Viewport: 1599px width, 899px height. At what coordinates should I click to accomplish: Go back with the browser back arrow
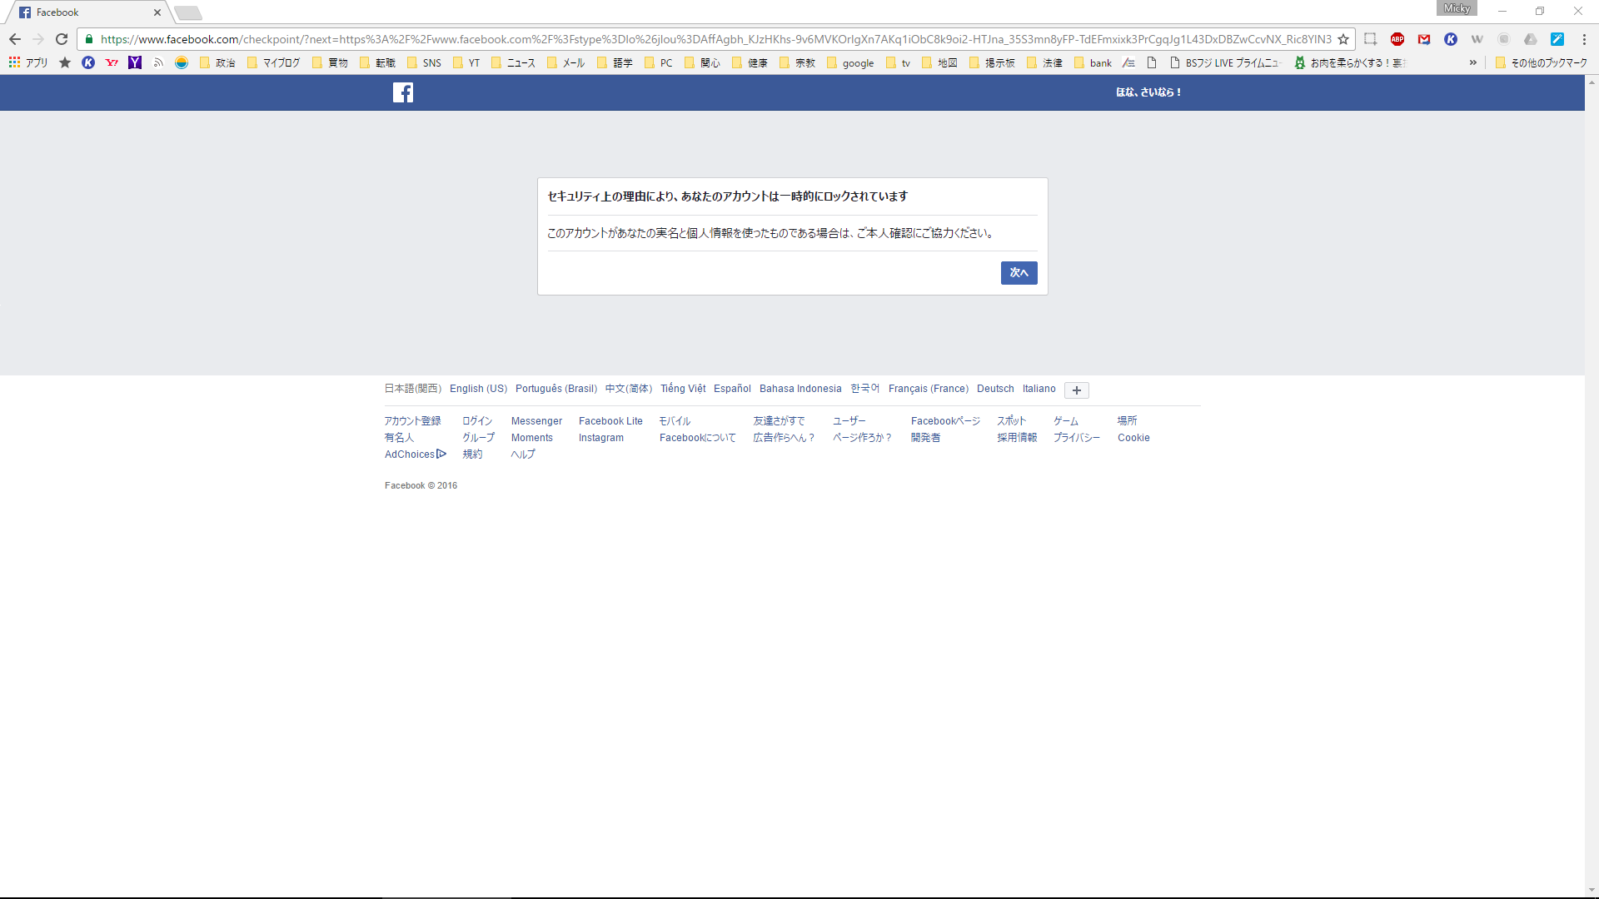[x=15, y=39]
